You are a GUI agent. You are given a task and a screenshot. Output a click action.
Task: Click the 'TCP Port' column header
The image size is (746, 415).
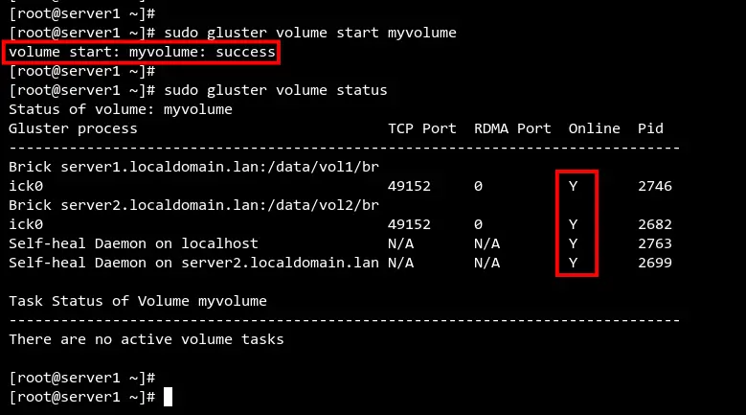[x=421, y=128]
